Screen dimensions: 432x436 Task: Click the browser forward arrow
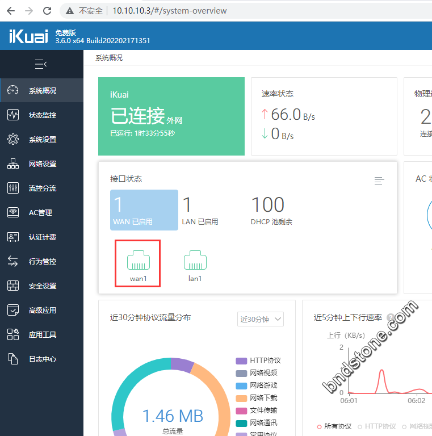tap(29, 11)
